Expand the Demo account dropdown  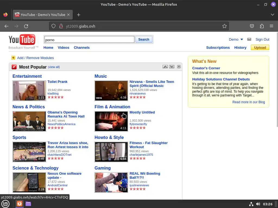(242, 40)
